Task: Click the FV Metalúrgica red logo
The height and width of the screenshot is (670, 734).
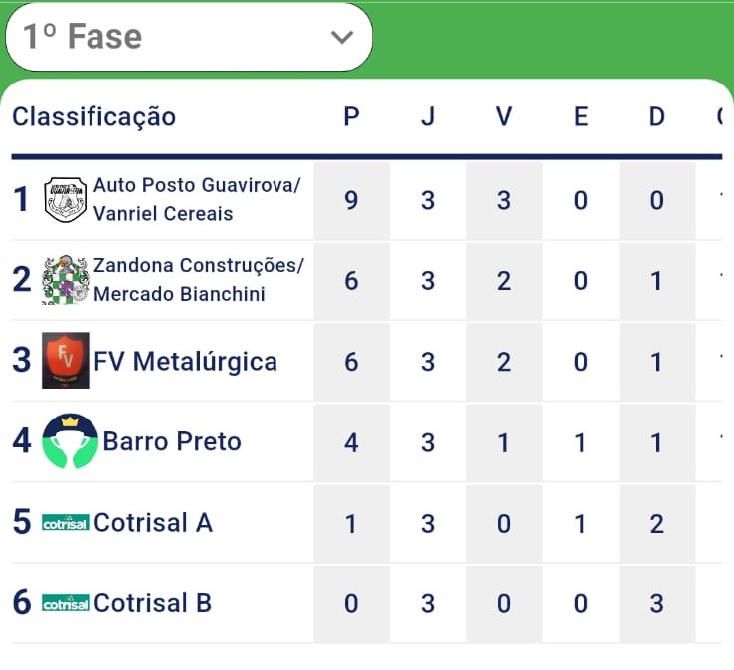Action: tap(66, 361)
